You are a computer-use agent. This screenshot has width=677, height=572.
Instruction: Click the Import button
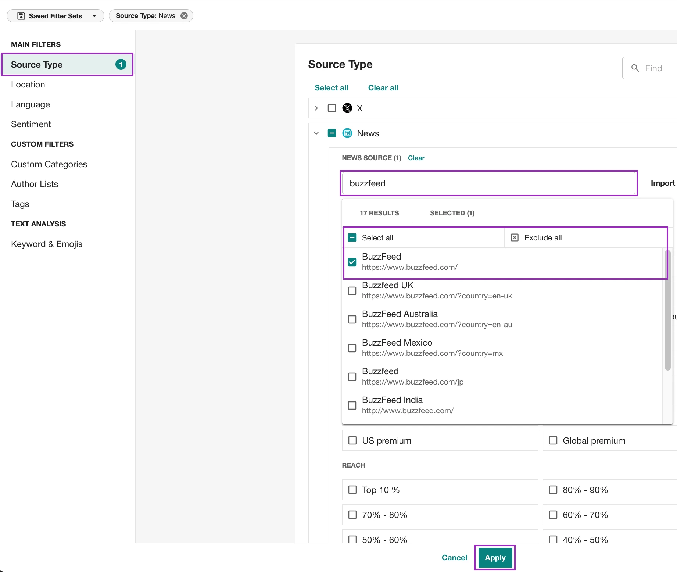pyautogui.click(x=663, y=183)
